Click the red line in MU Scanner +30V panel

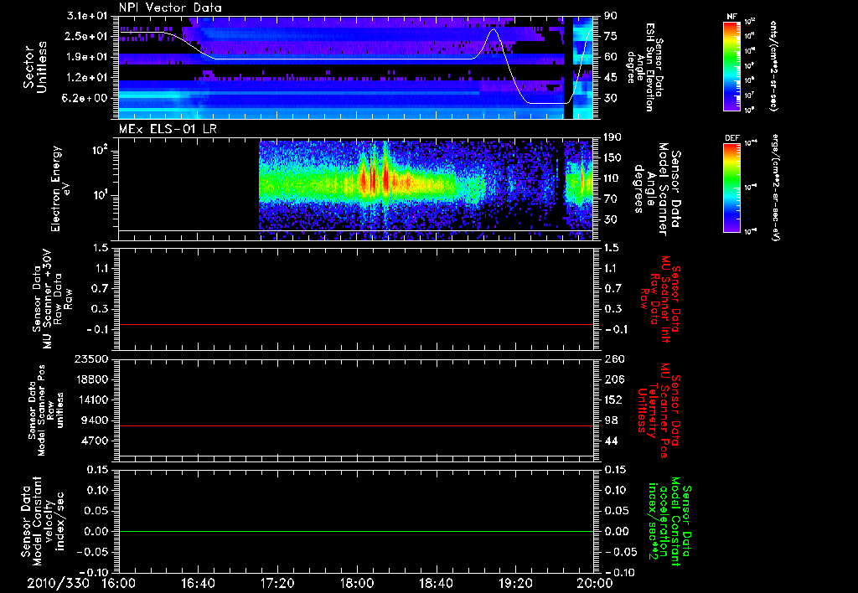[356, 324]
